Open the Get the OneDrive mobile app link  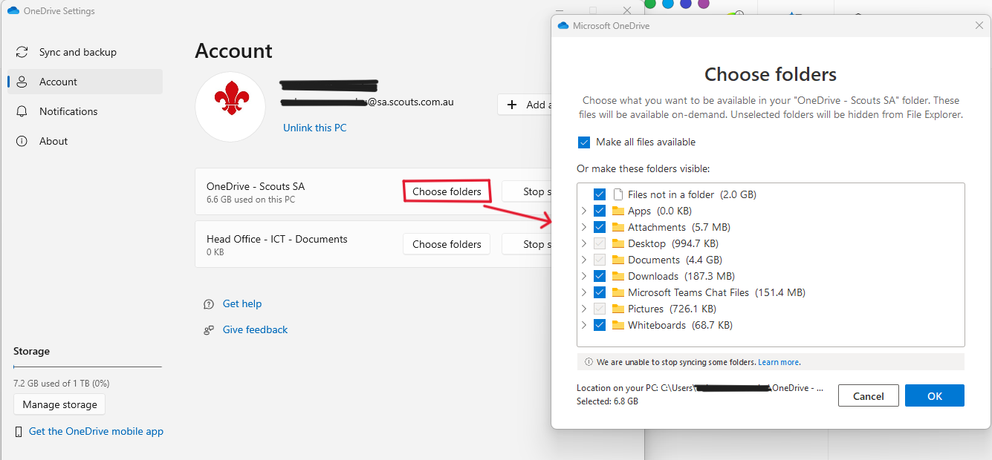click(x=96, y=431)
